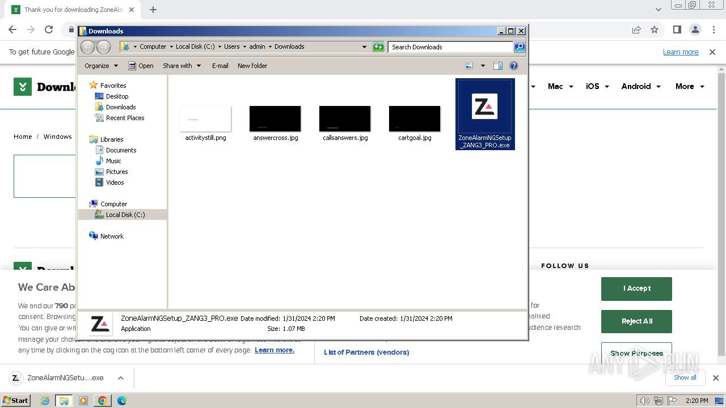This screenshot has width=726, height=408.
Task: Click Users in the address breadcrumb
Action: click(x=231, y=47)
